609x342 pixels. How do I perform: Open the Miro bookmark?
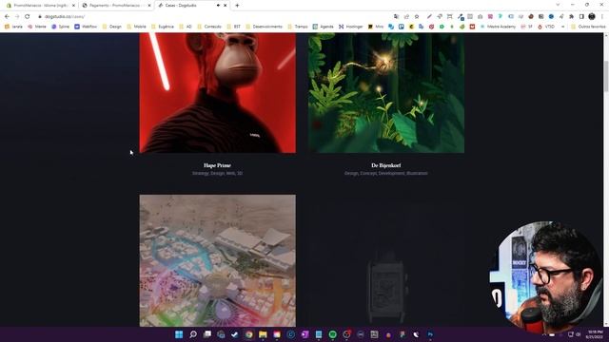pos(376,27)
